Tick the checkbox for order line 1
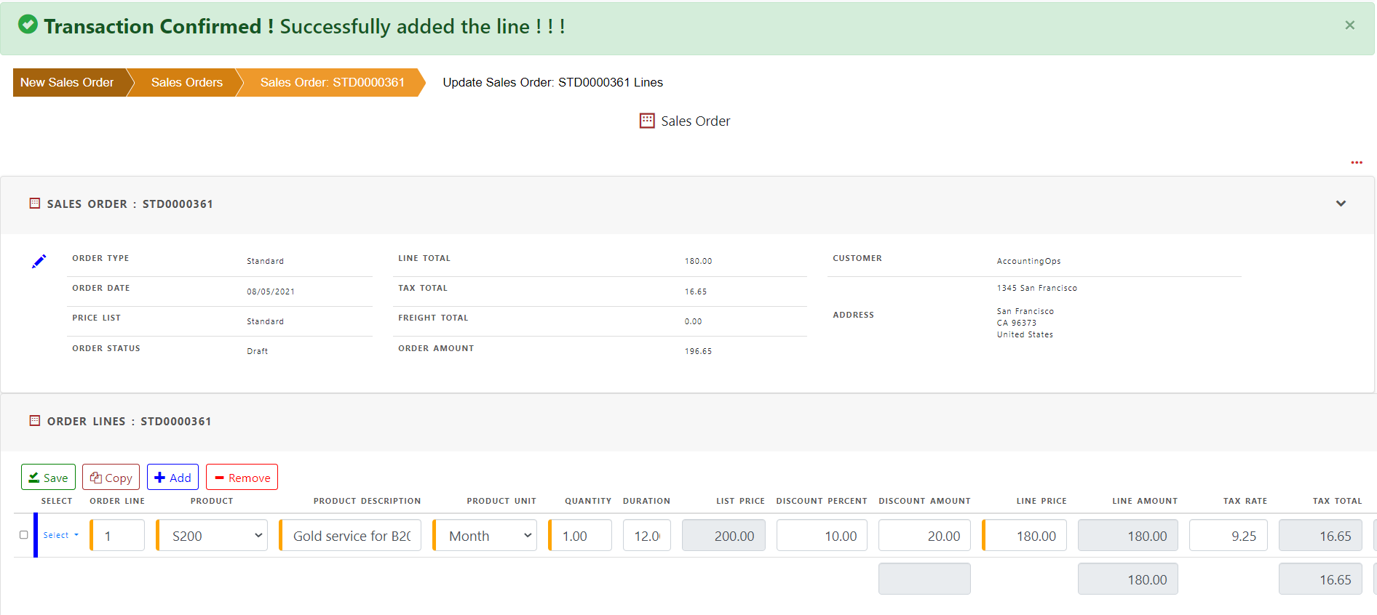1377x615 pixels. pyautogui.click(x=23, y=534)
